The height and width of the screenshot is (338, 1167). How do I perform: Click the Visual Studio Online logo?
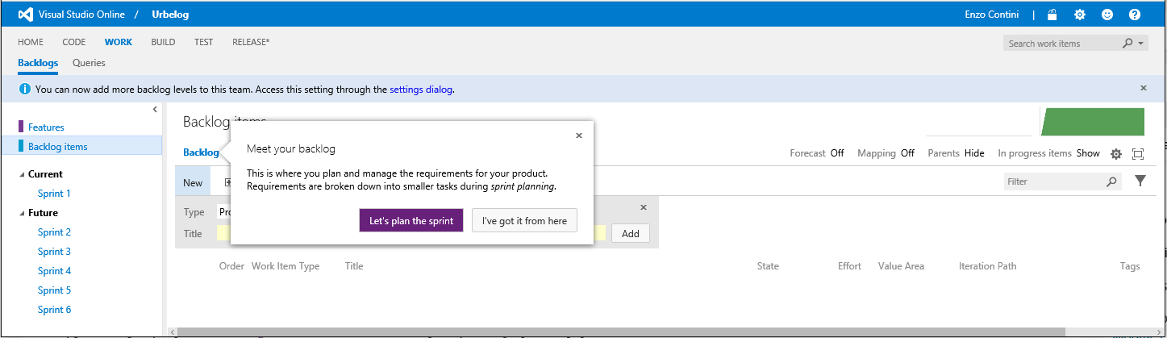(26, 15)
